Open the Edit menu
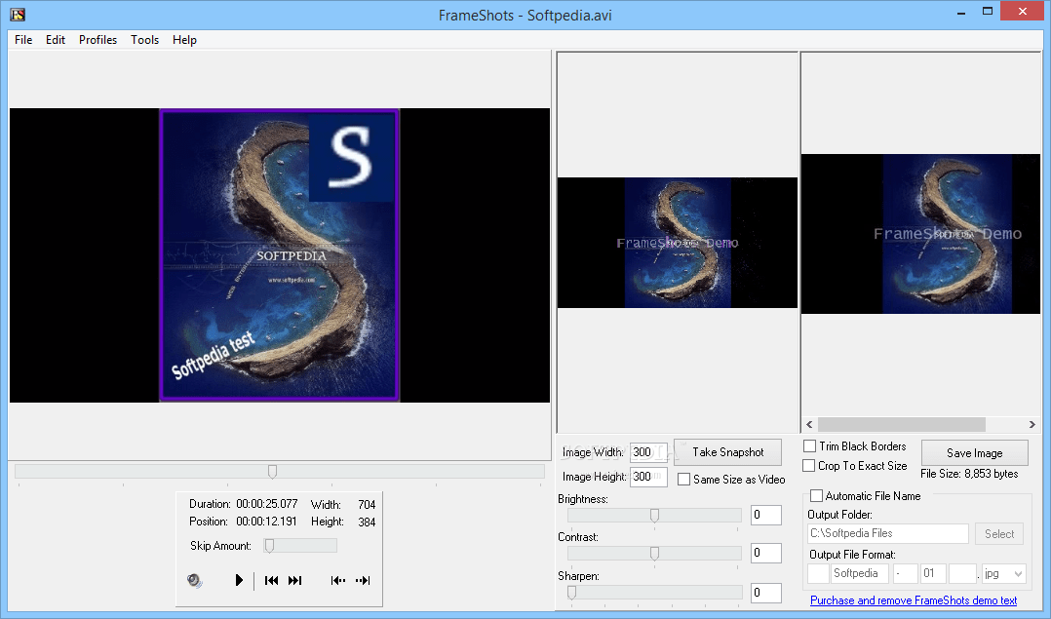The height and width of the screenshot is (619, 1051). 55,40
